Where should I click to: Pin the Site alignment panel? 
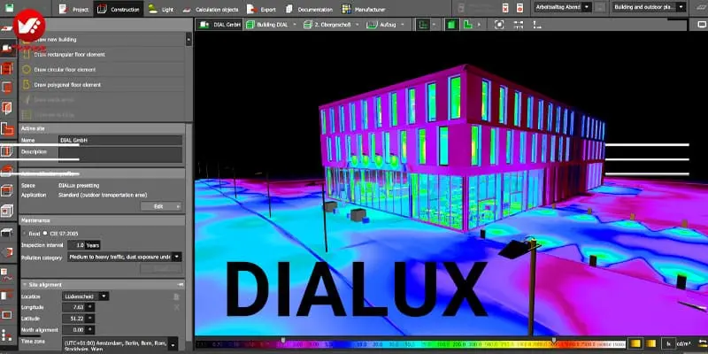[x=181, y=285]
